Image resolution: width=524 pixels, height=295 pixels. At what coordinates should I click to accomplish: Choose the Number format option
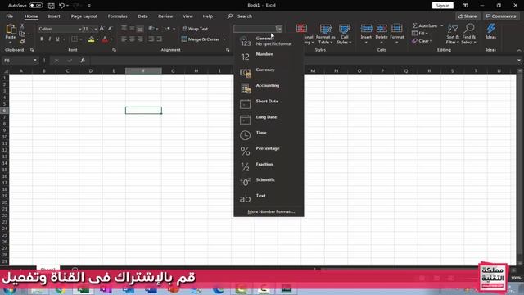[x=269, y=57]
